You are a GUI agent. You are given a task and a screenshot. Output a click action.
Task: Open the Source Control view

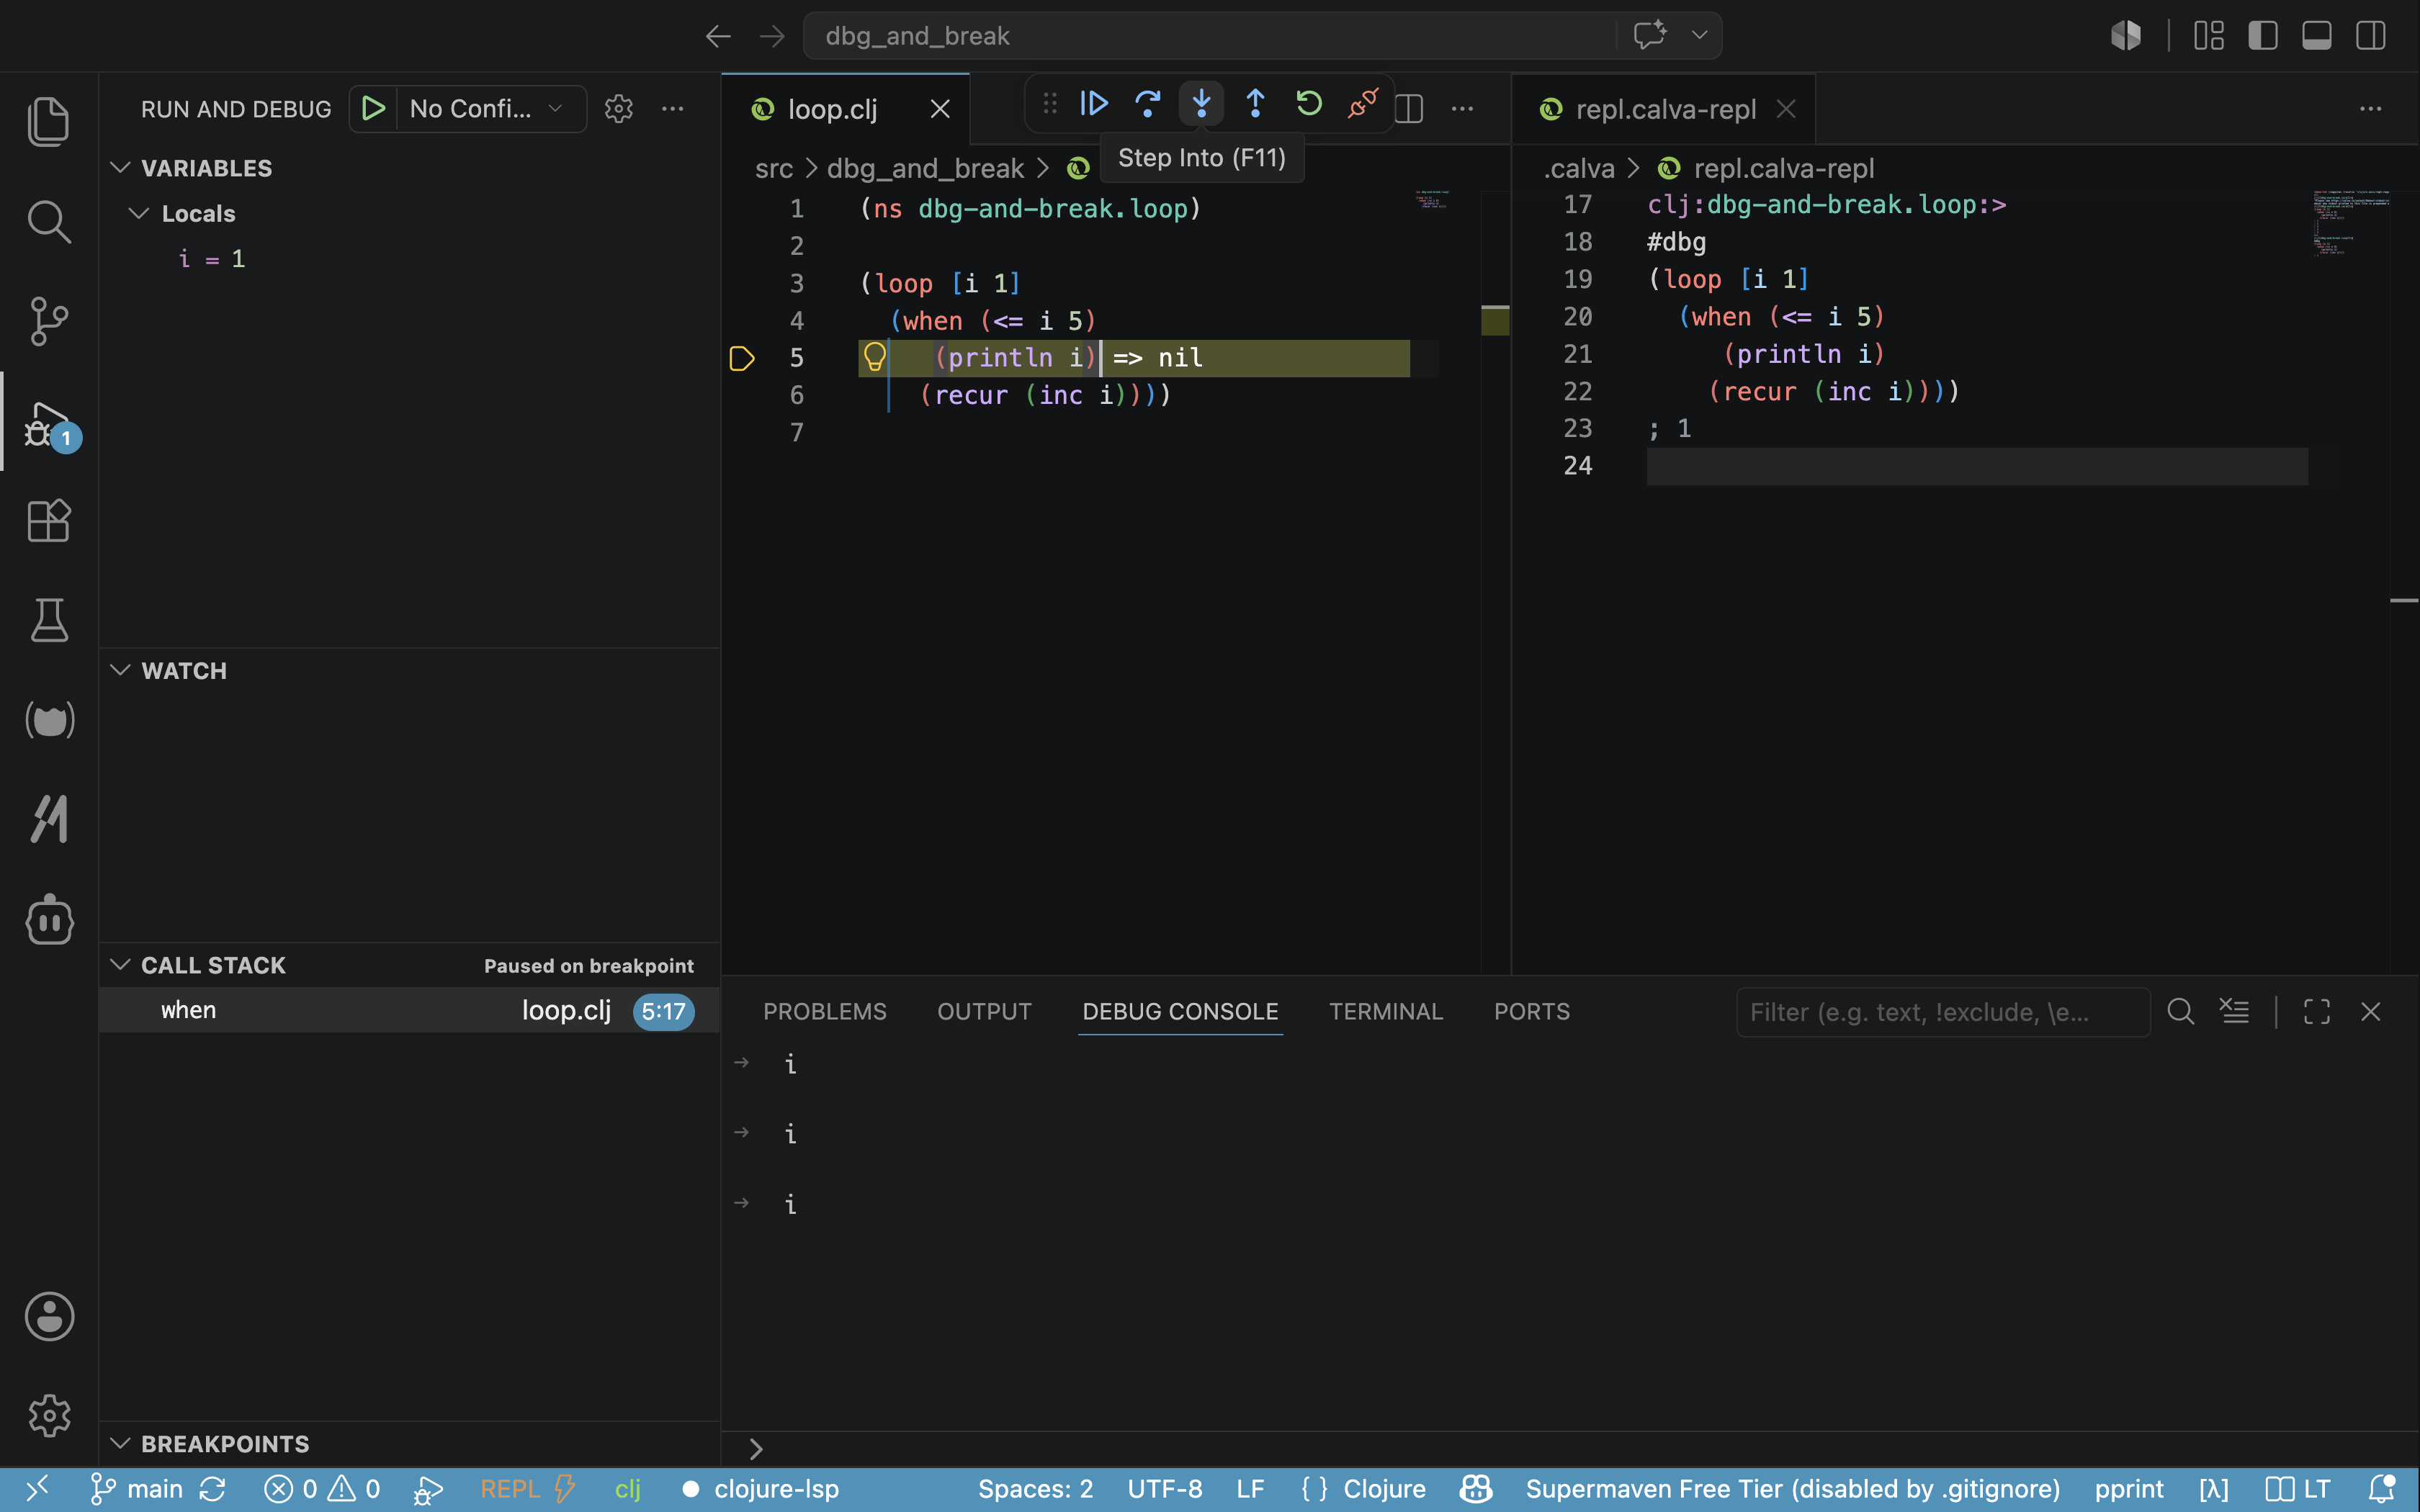pos(49,321)
